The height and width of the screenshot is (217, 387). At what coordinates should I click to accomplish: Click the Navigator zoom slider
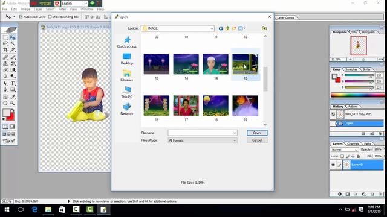click(x=363, y=60)
